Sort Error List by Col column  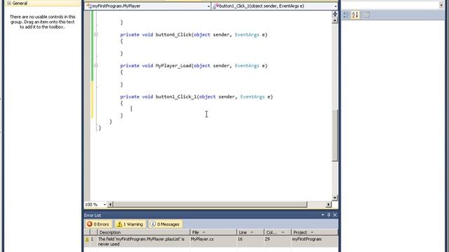277,232
